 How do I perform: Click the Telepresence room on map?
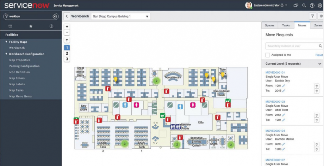pos(173,77)
